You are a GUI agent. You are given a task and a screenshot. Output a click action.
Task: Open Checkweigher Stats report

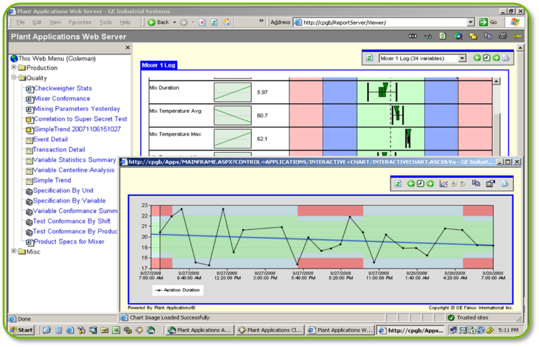(63, 88)
